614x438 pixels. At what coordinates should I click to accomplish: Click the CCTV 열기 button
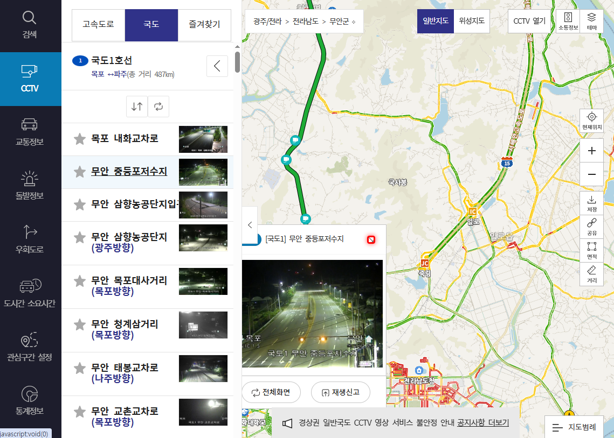click(529, 21)
